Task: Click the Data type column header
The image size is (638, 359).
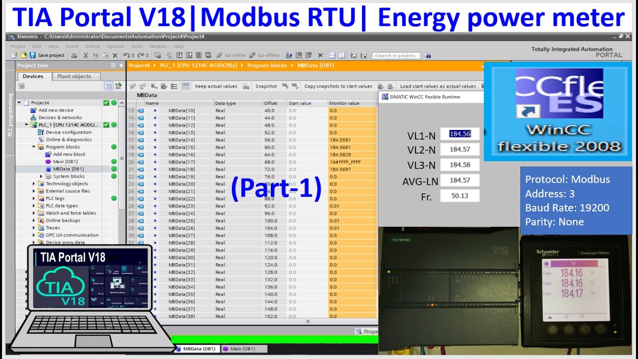Action: [x=238, y=103]
